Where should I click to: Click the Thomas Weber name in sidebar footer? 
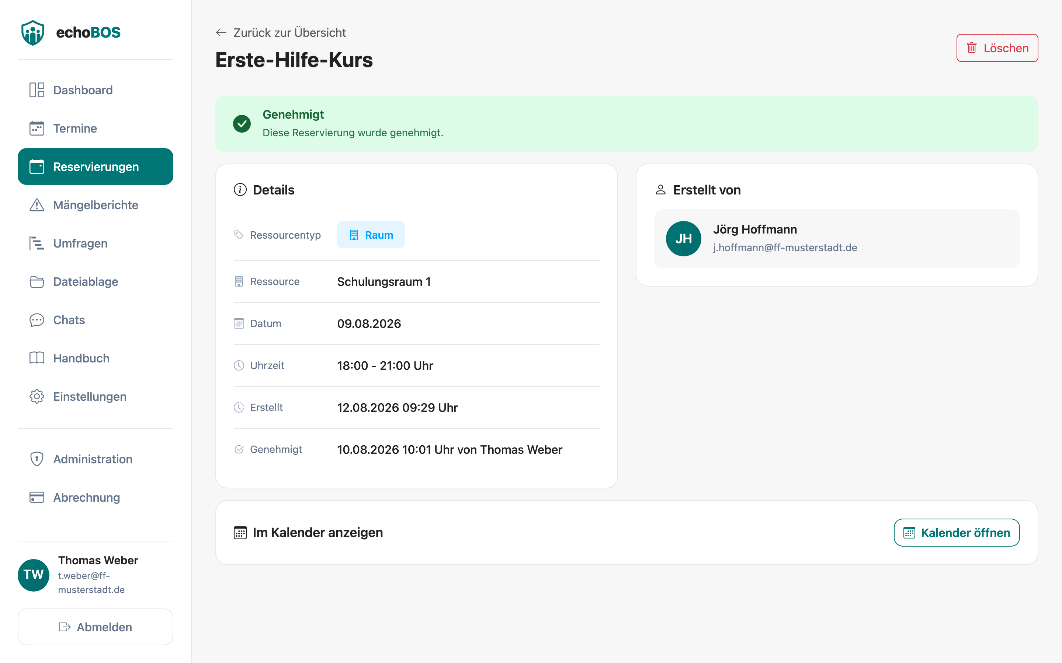click(98, 560)
